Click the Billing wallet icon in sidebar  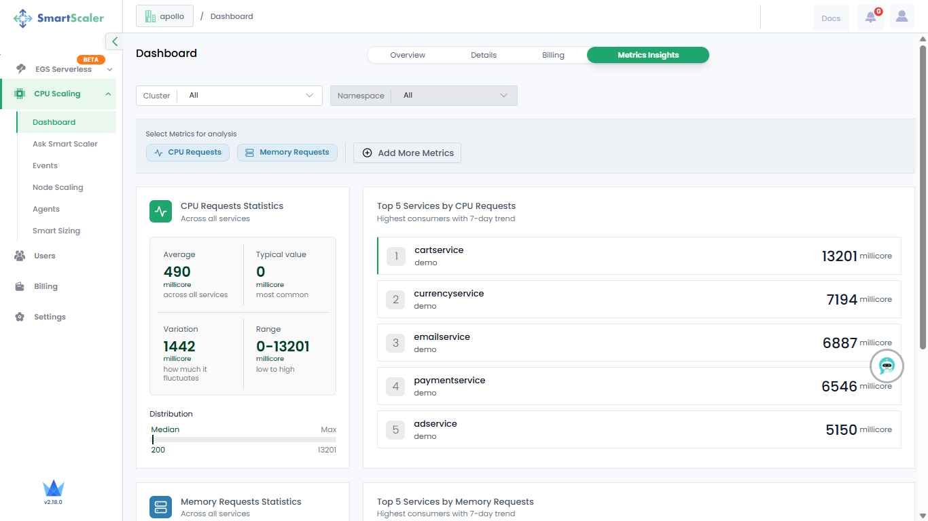(x=20, y=286)
